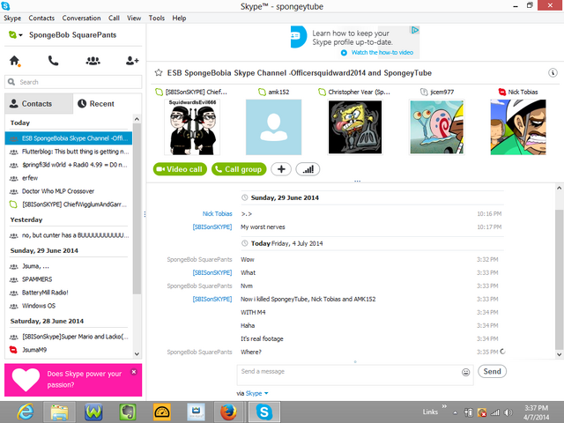Open the SPAMMERS conversation

tap(69, 279)
